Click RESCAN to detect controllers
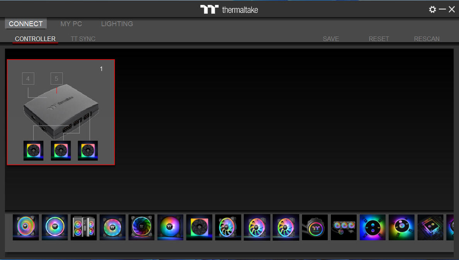 click(427, 39)
